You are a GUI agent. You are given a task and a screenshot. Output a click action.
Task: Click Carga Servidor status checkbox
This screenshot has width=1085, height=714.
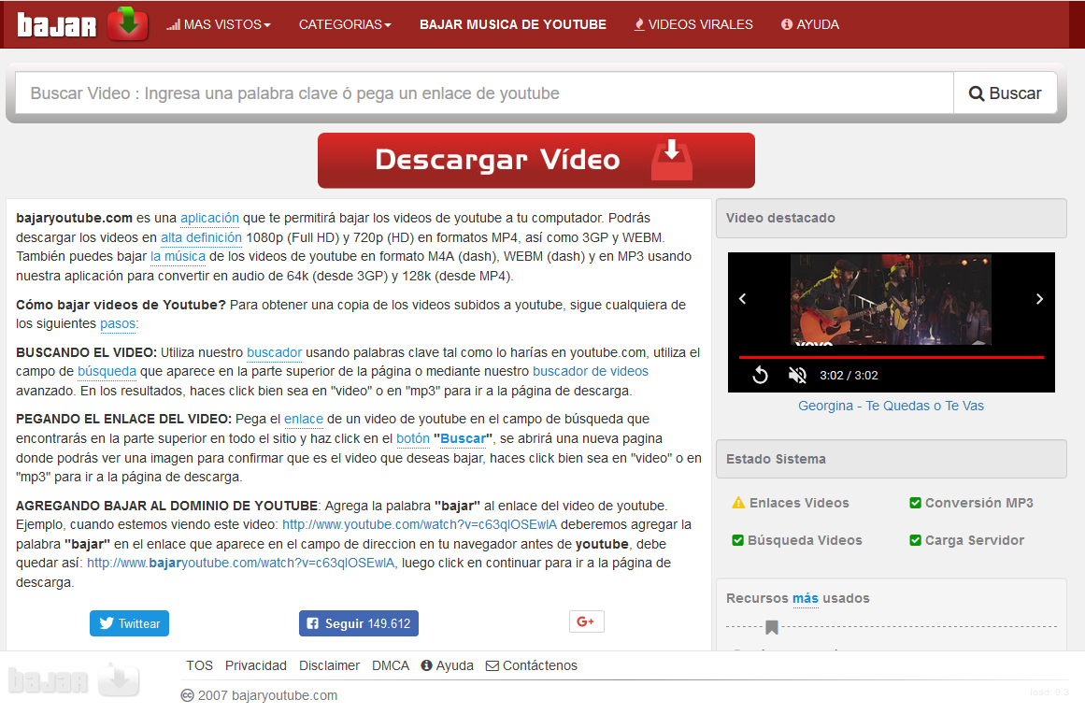tap(915, 540)
